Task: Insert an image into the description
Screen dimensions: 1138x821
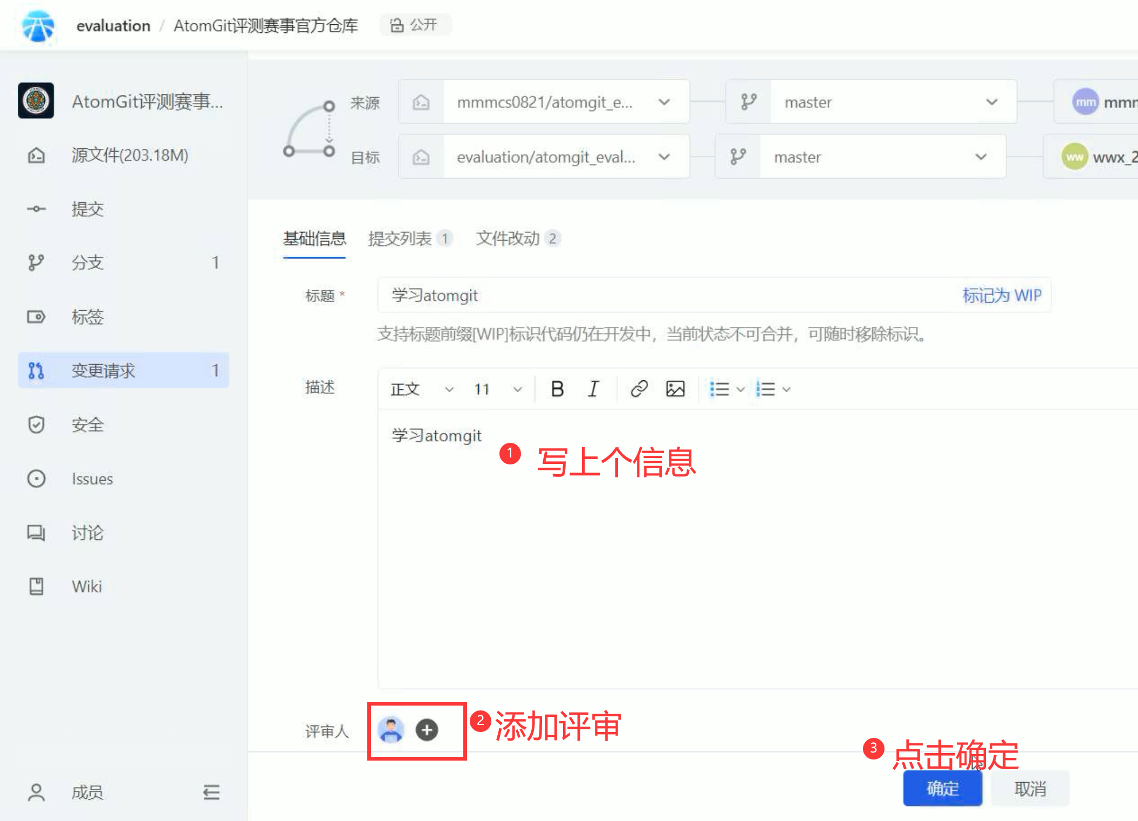Action: click(675, 388)
